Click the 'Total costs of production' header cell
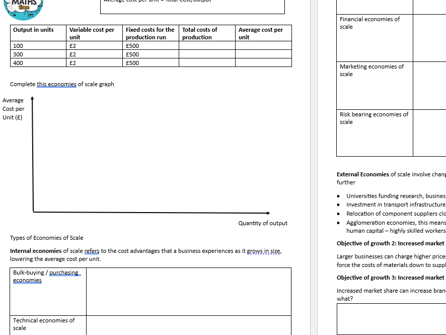This screenshot has height=335, width=446. (207, 33)
